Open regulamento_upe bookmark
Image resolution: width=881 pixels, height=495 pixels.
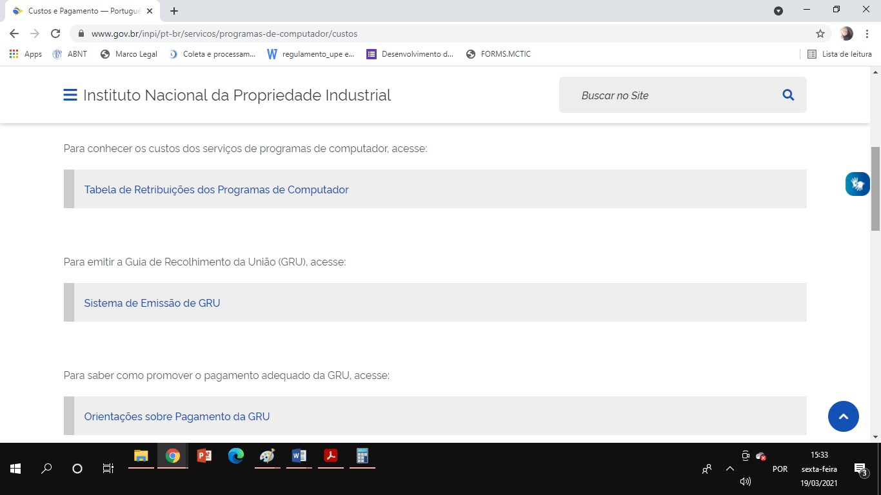311,54
